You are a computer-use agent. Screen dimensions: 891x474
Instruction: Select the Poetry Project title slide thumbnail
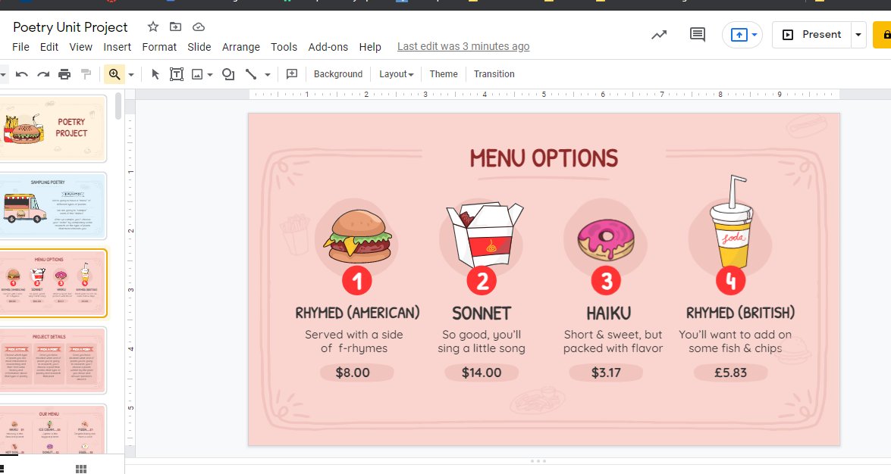point(53,128)
